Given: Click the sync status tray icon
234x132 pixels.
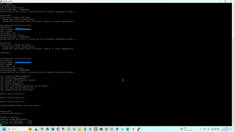Looking at the screenshot, I should pyautogui.click(x=204, y=129).
